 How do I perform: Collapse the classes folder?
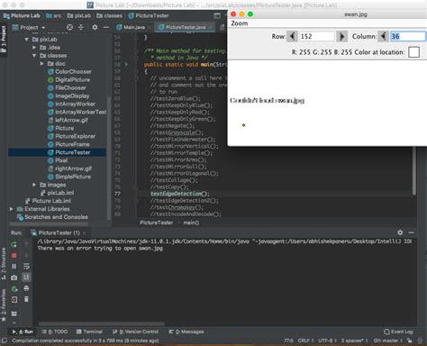(x=34, y=56)
